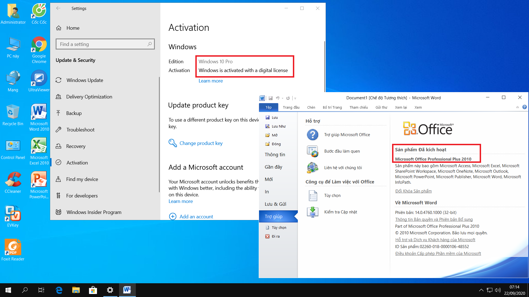Screen dimensions: 529x297
Task: Open EVKey desktop shortcut
Action: [x=13, y=216]
